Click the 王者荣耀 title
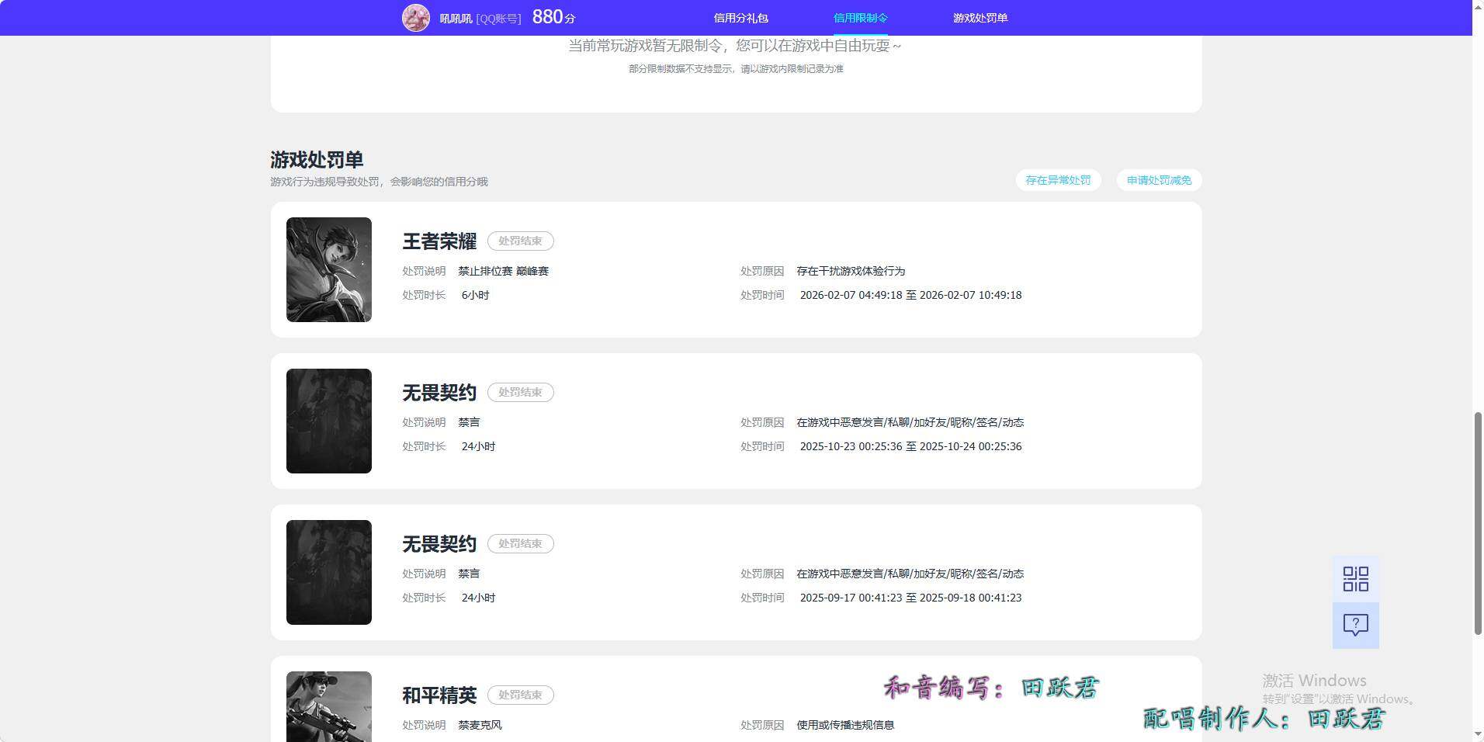Image resolution: width=1484 pixels, height=742 pixels. click(x=439, y=241)
